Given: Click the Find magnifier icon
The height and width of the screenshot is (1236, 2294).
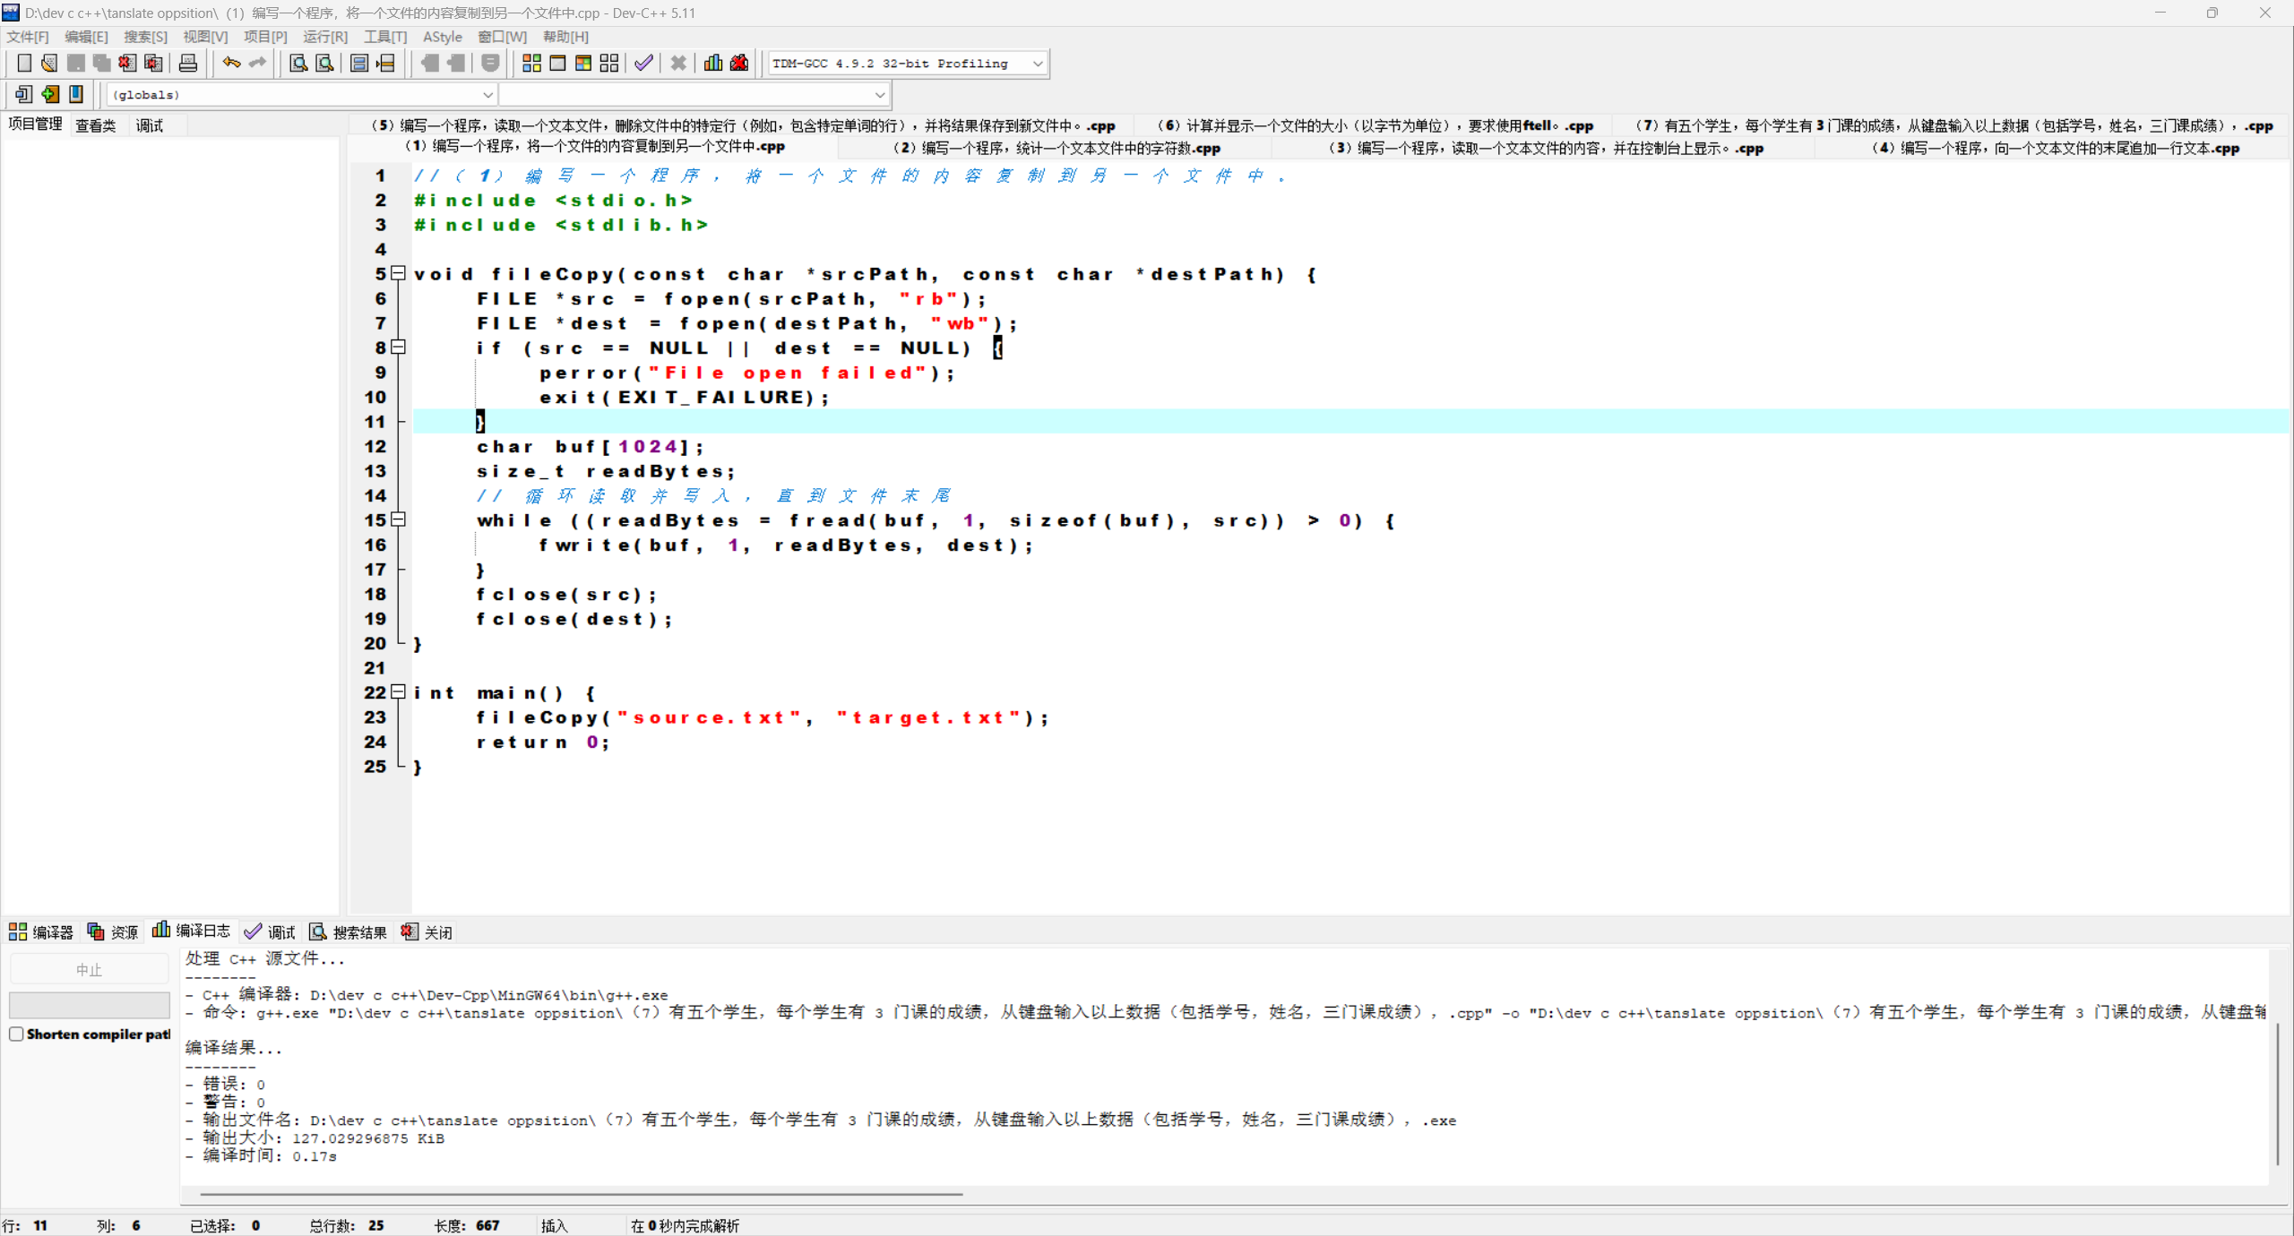Looking at the screenshot, I should click(x=298, y=63).
